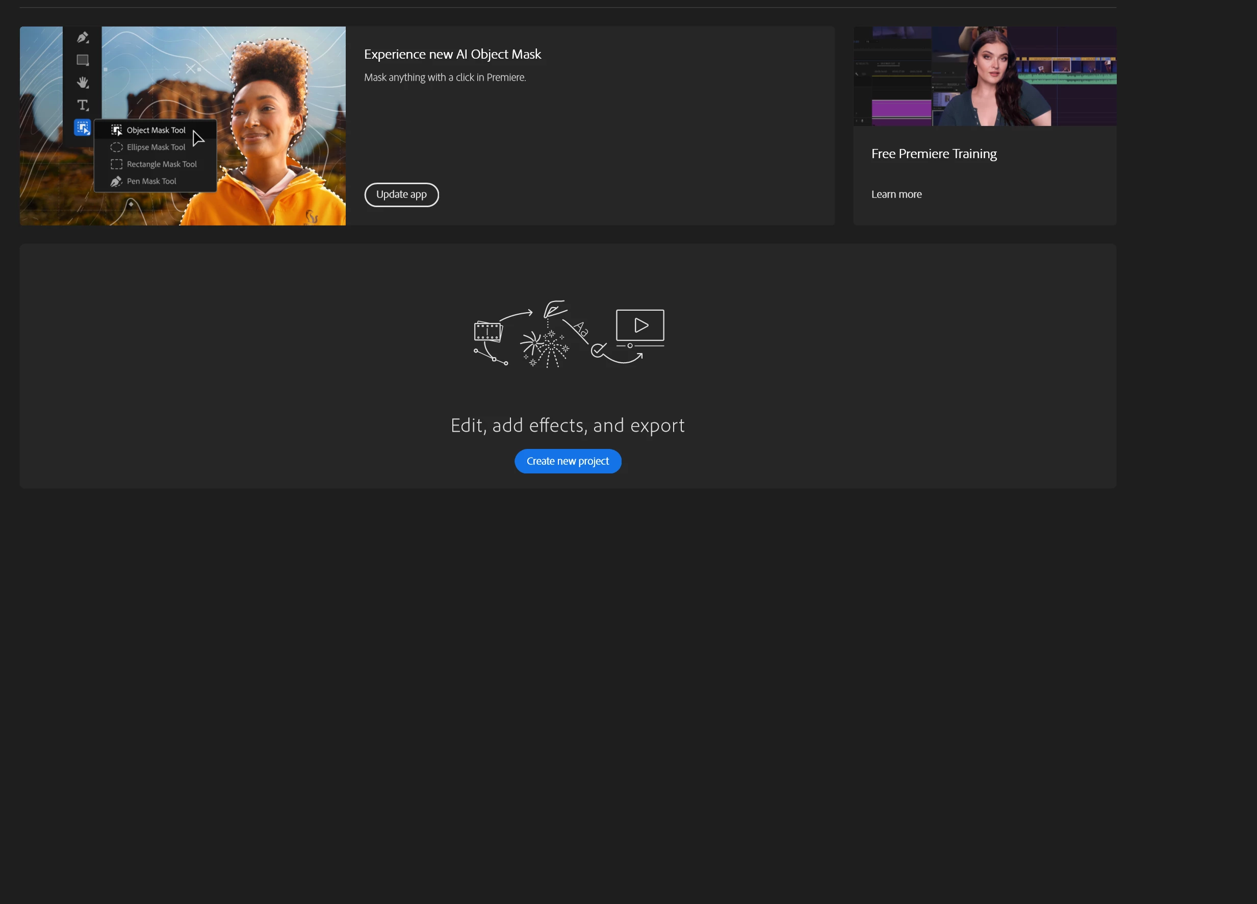Click the Type tool icon in banner image
Image resolution: width=1257 pixels, height=904 pixels.
pos(83,106)
